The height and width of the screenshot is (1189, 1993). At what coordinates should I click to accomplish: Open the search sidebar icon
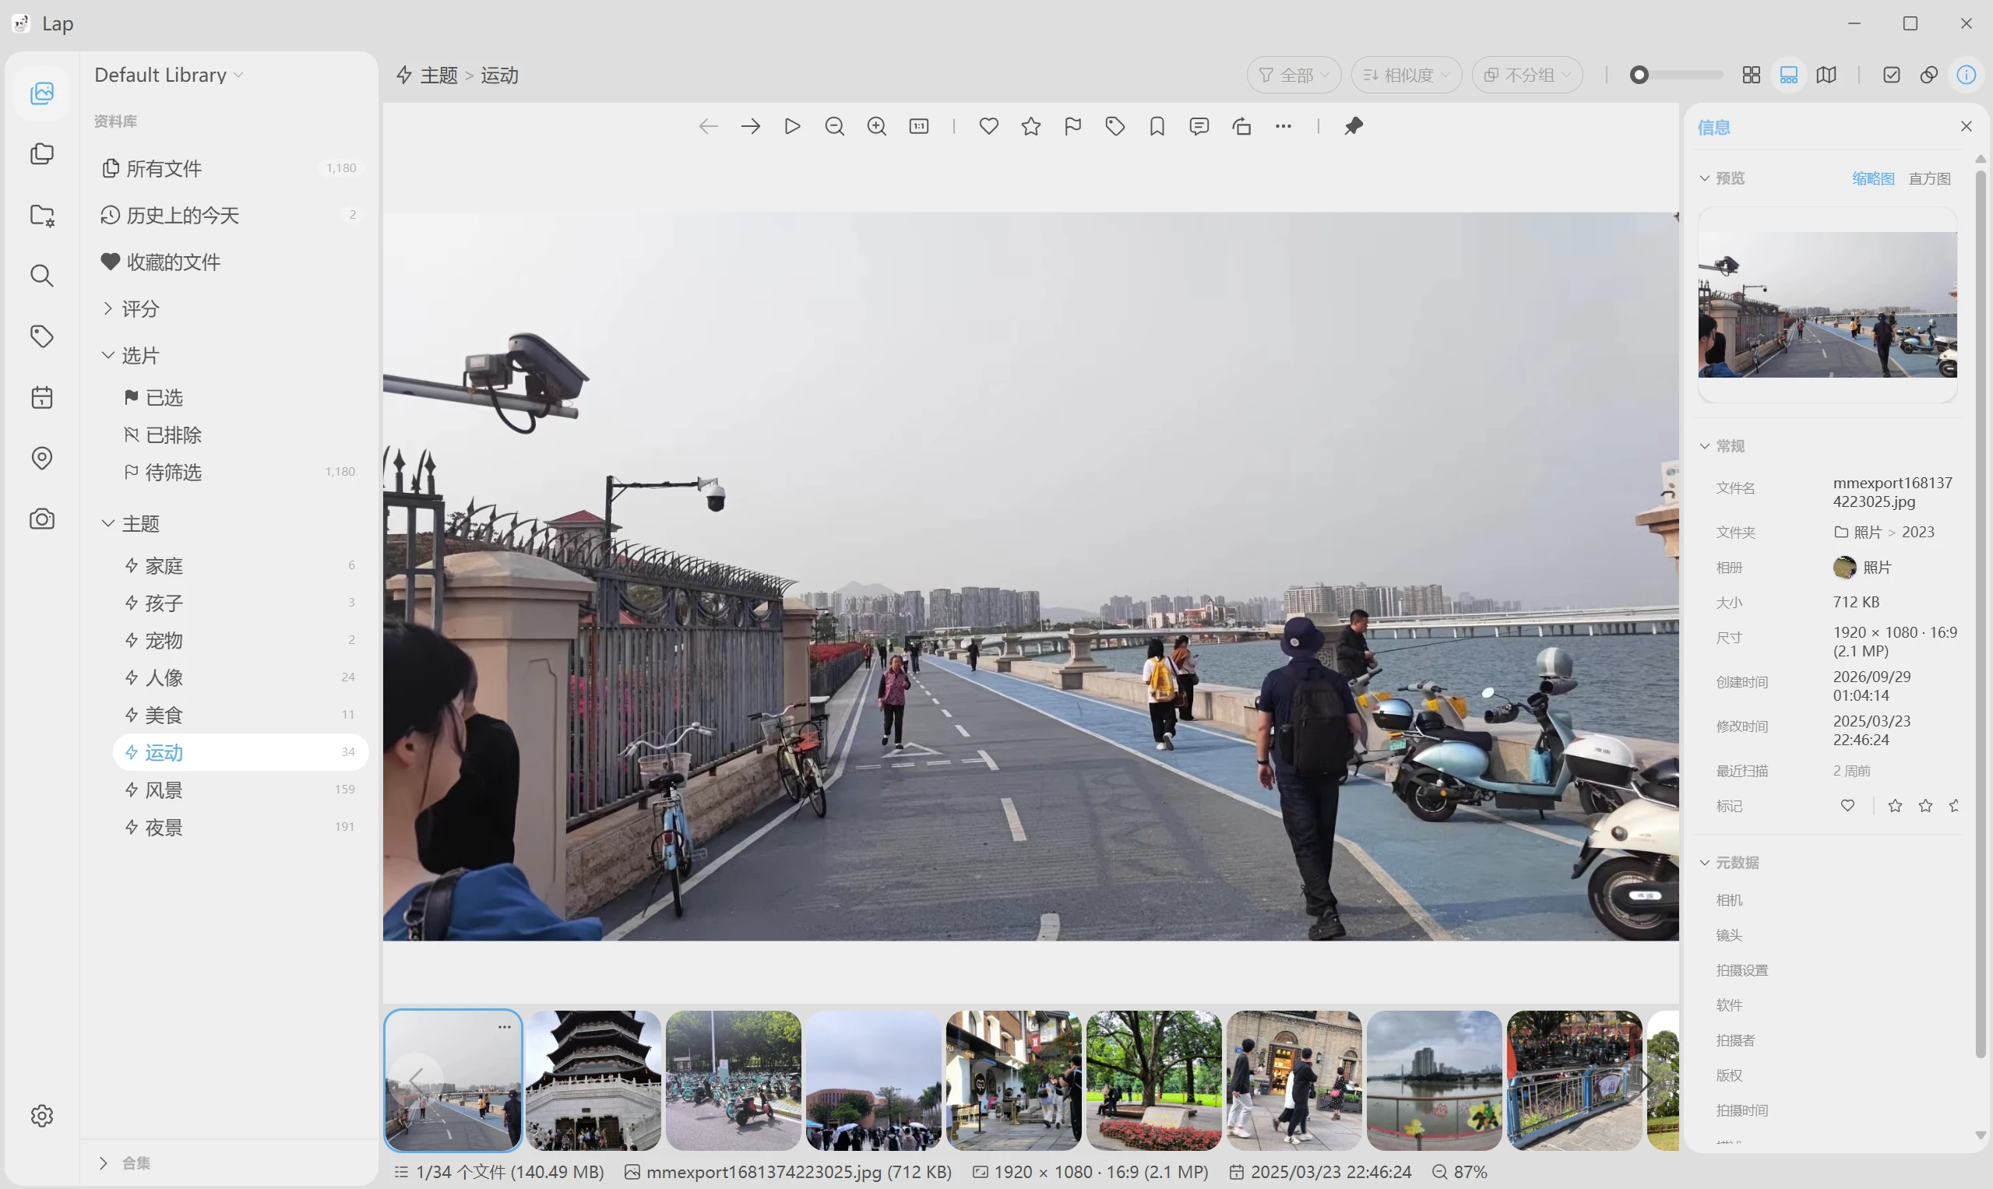(42, 276)
